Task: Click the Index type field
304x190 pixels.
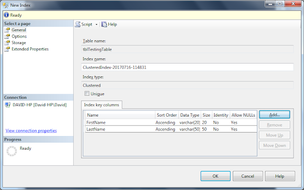Action: (x=187, y=85)
